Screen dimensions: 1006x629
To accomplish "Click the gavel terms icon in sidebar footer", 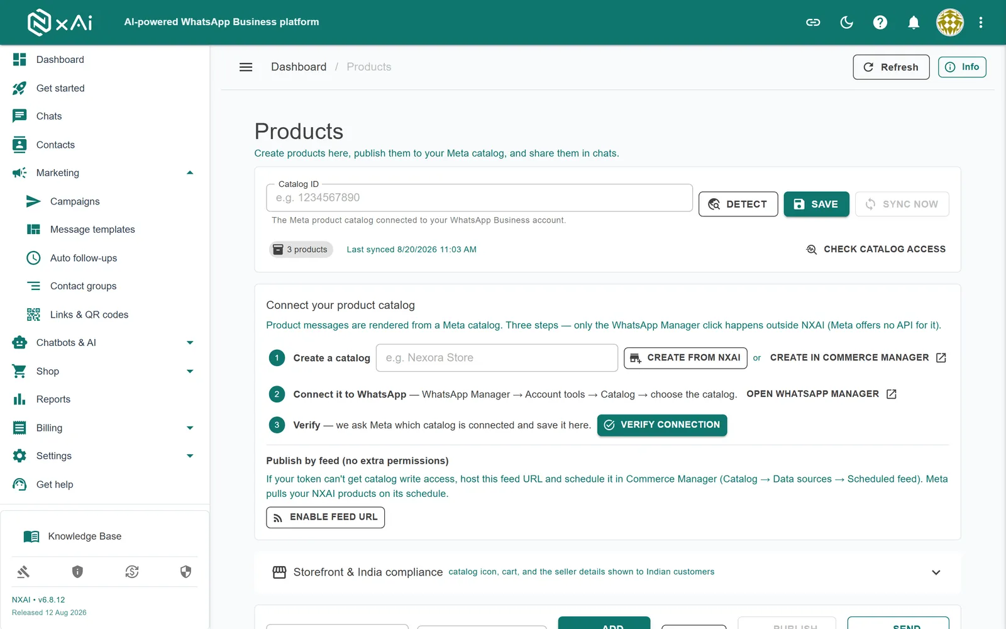I will (23, 572).
